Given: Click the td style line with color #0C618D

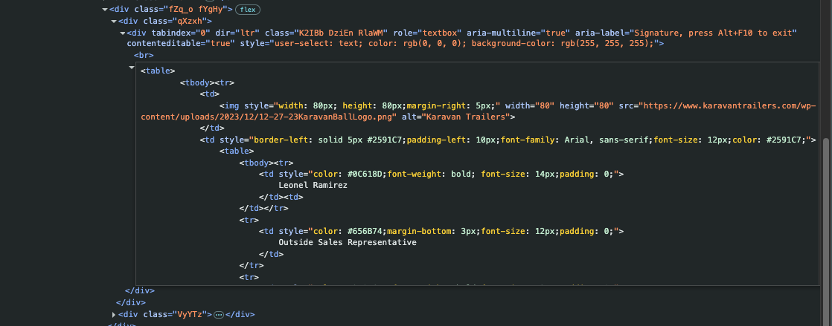Looking at the screenshot, I should coord(441,174).
